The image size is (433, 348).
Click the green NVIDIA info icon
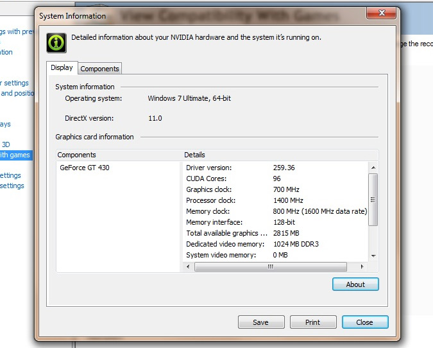click(56, 42)
